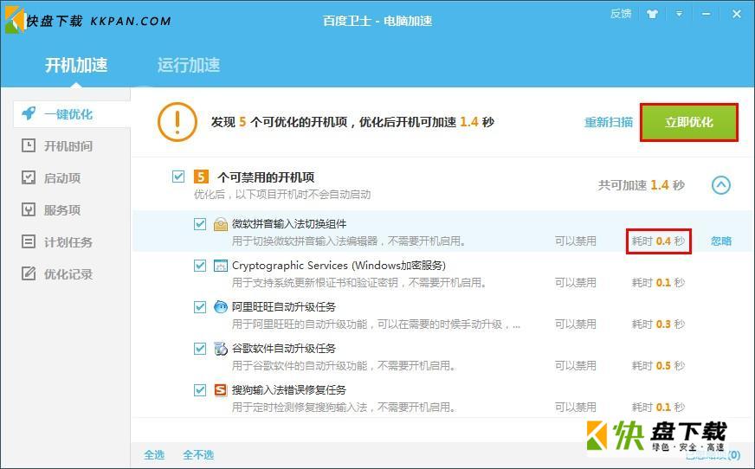Click the 反馈 feedback link in title bar

point(621,14)
